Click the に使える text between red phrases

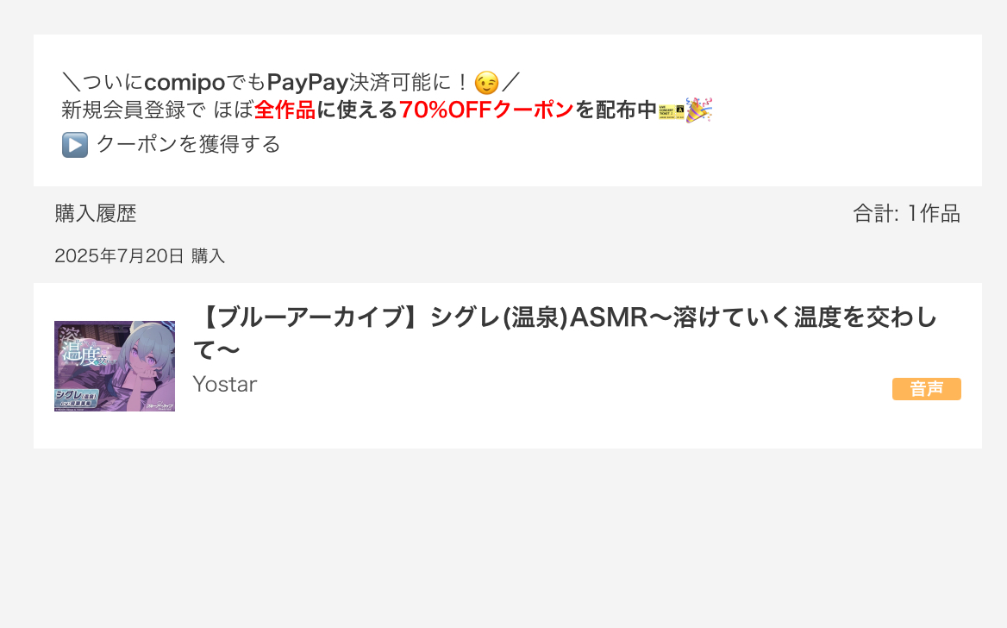[357, 110]
